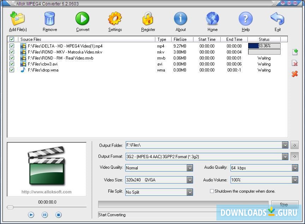Screen dimensions: 305x224
Task: Enable Shutdown the computer when done
Action: pyautogui.click(x=212, y=191)
